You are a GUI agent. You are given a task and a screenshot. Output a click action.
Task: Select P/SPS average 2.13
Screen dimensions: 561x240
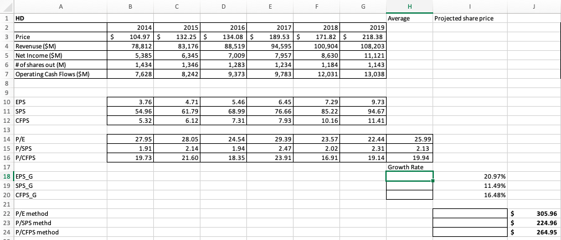pos(410,148)
